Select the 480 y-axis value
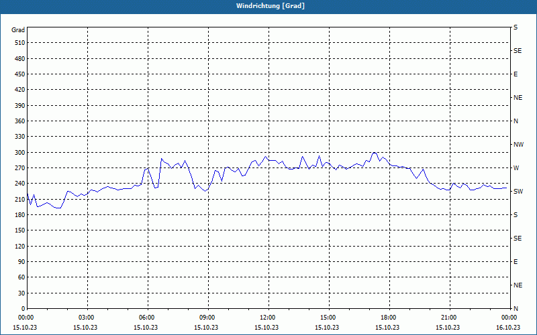This screenshot has height=335, width=537. coord(20,58)
